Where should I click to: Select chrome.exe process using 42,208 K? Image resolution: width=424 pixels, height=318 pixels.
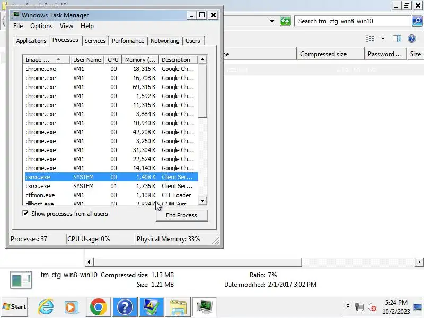pyautogui.click(x=111, y=132)
